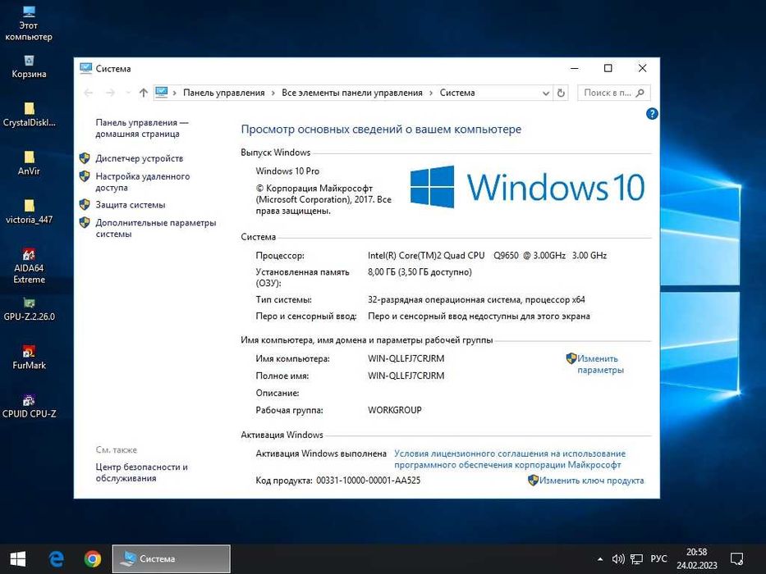Click the address bar computer icon
The height and width of the screenshot is (574, 766).
161,92
